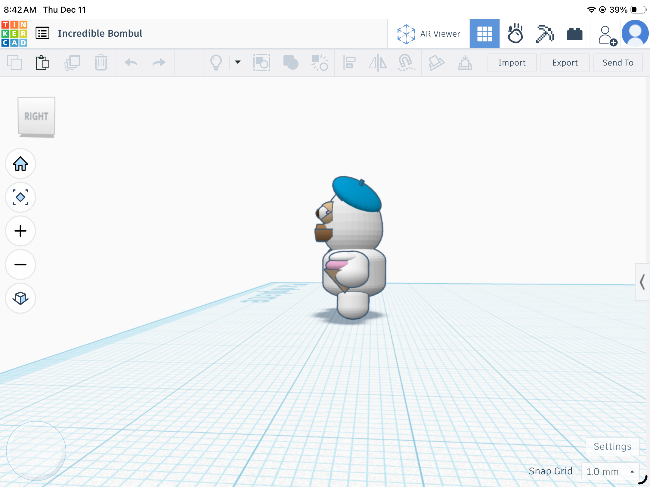Image resolution: width=650 pixels, height=487 pixels.
Task: Undo the last action
Action: 131,63
